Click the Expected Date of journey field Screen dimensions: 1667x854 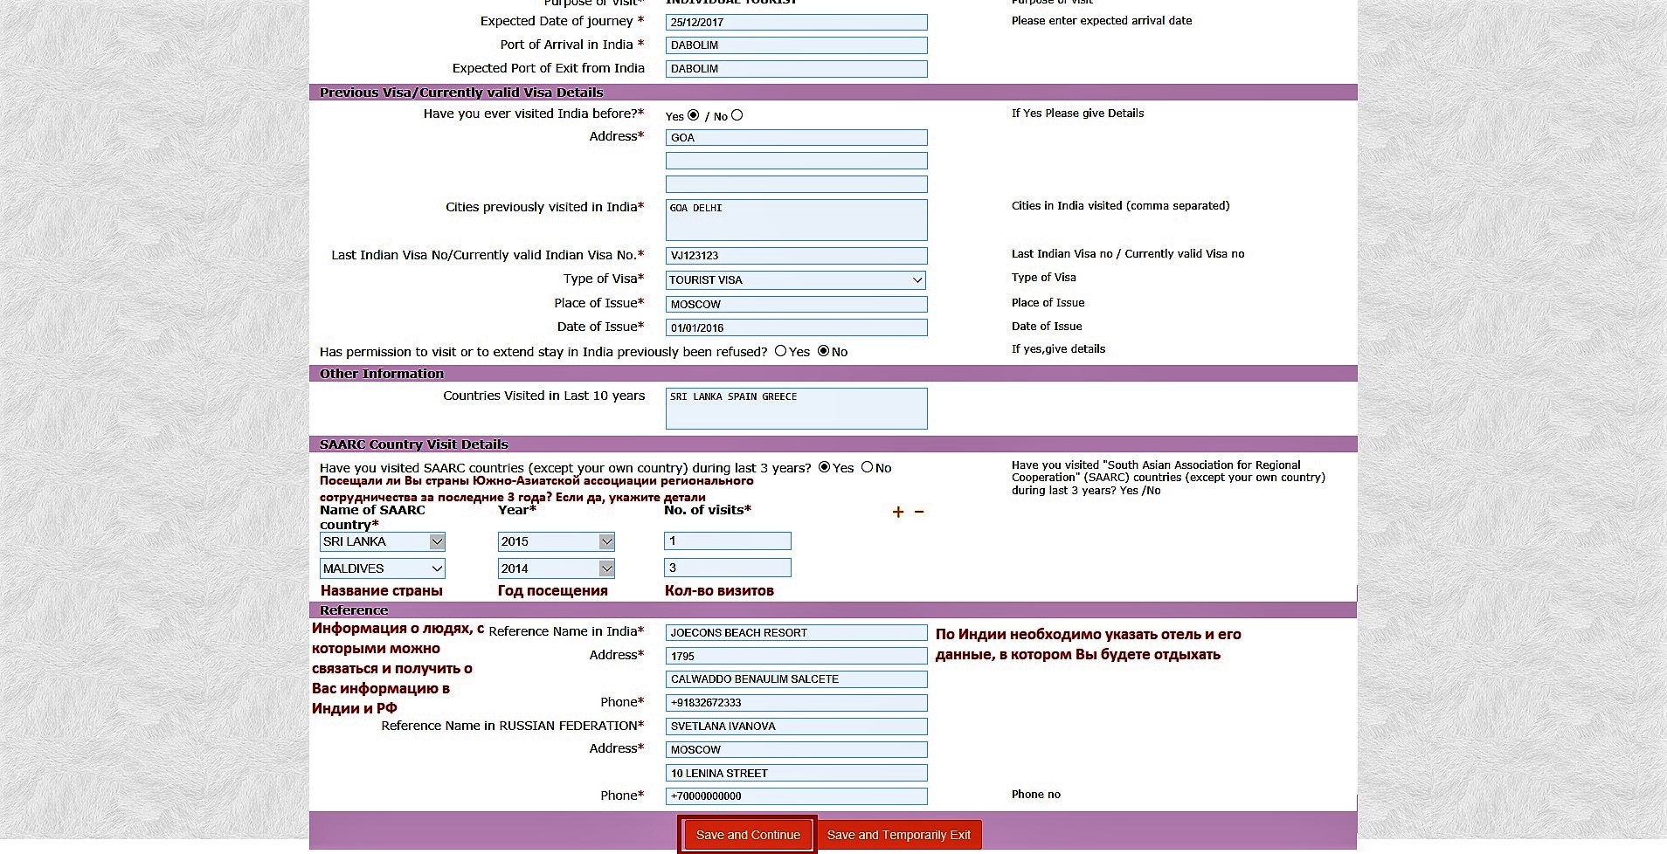[796, 23]
